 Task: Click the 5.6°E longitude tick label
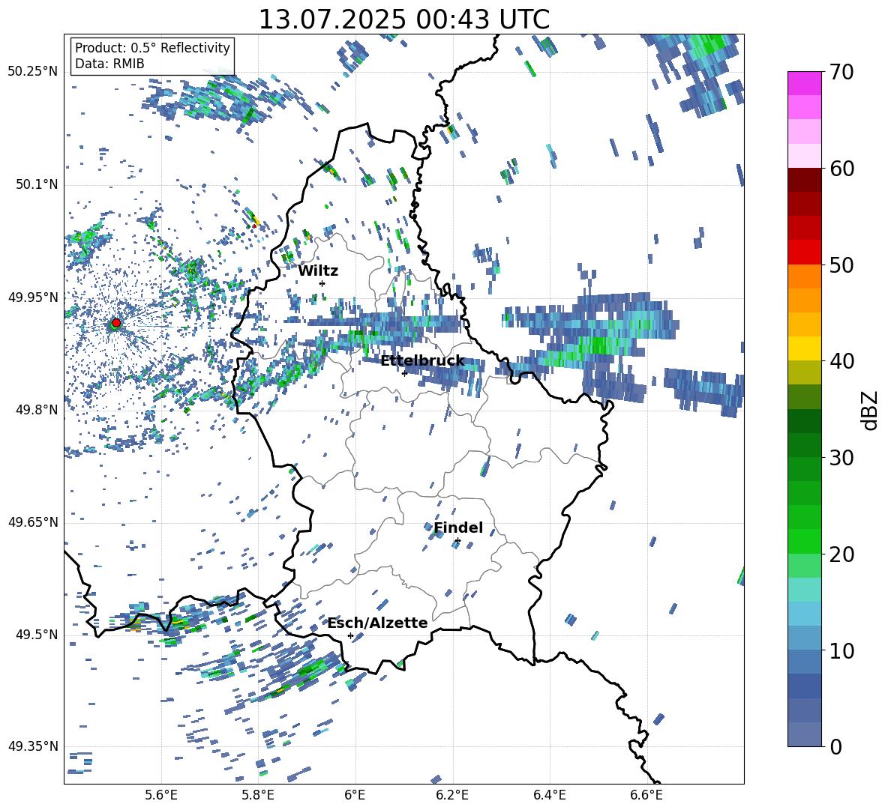click(x=161, y=795)
